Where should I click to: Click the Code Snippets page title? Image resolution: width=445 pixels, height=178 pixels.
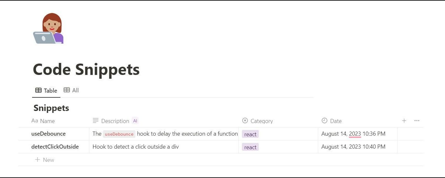[x=86, y=70]
